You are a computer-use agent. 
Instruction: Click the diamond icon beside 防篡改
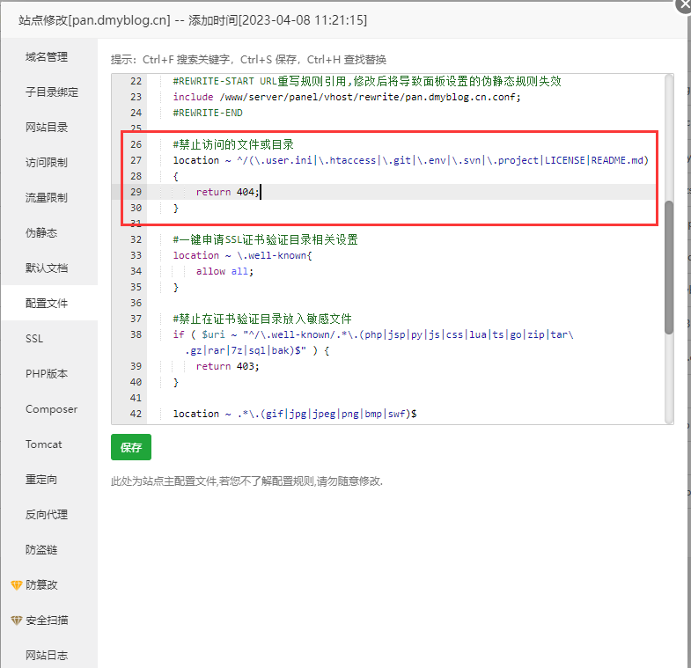(17, 585)
